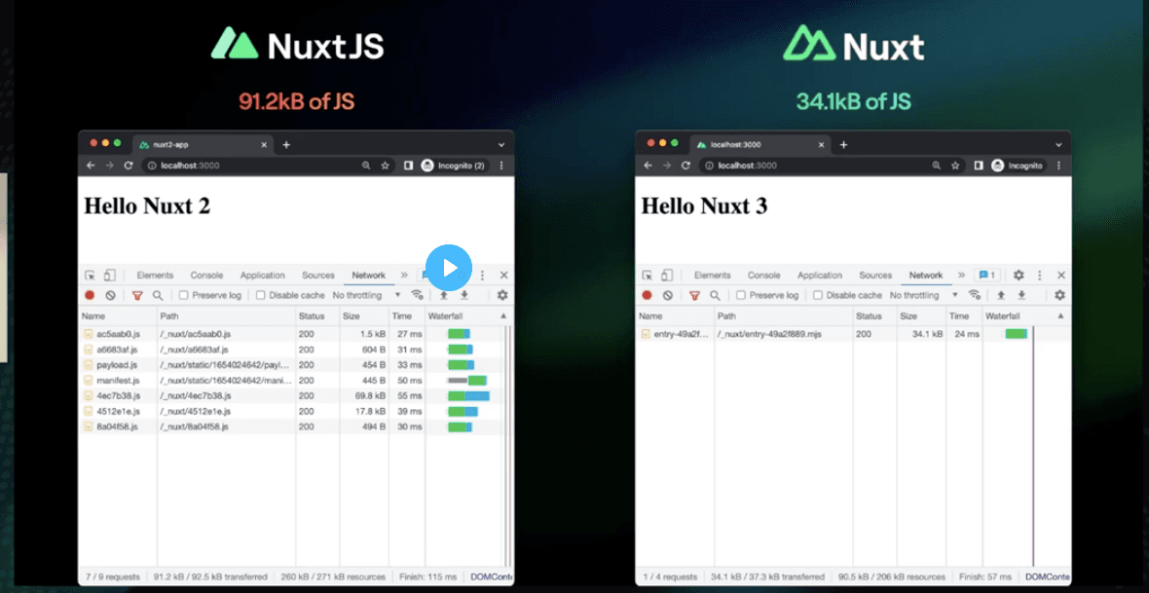Image resolution: width=1149 pixels, height=593 pixels.
Task: Open network settings gear in Nuxt 2 window
Action: click(x=501, y=295)
